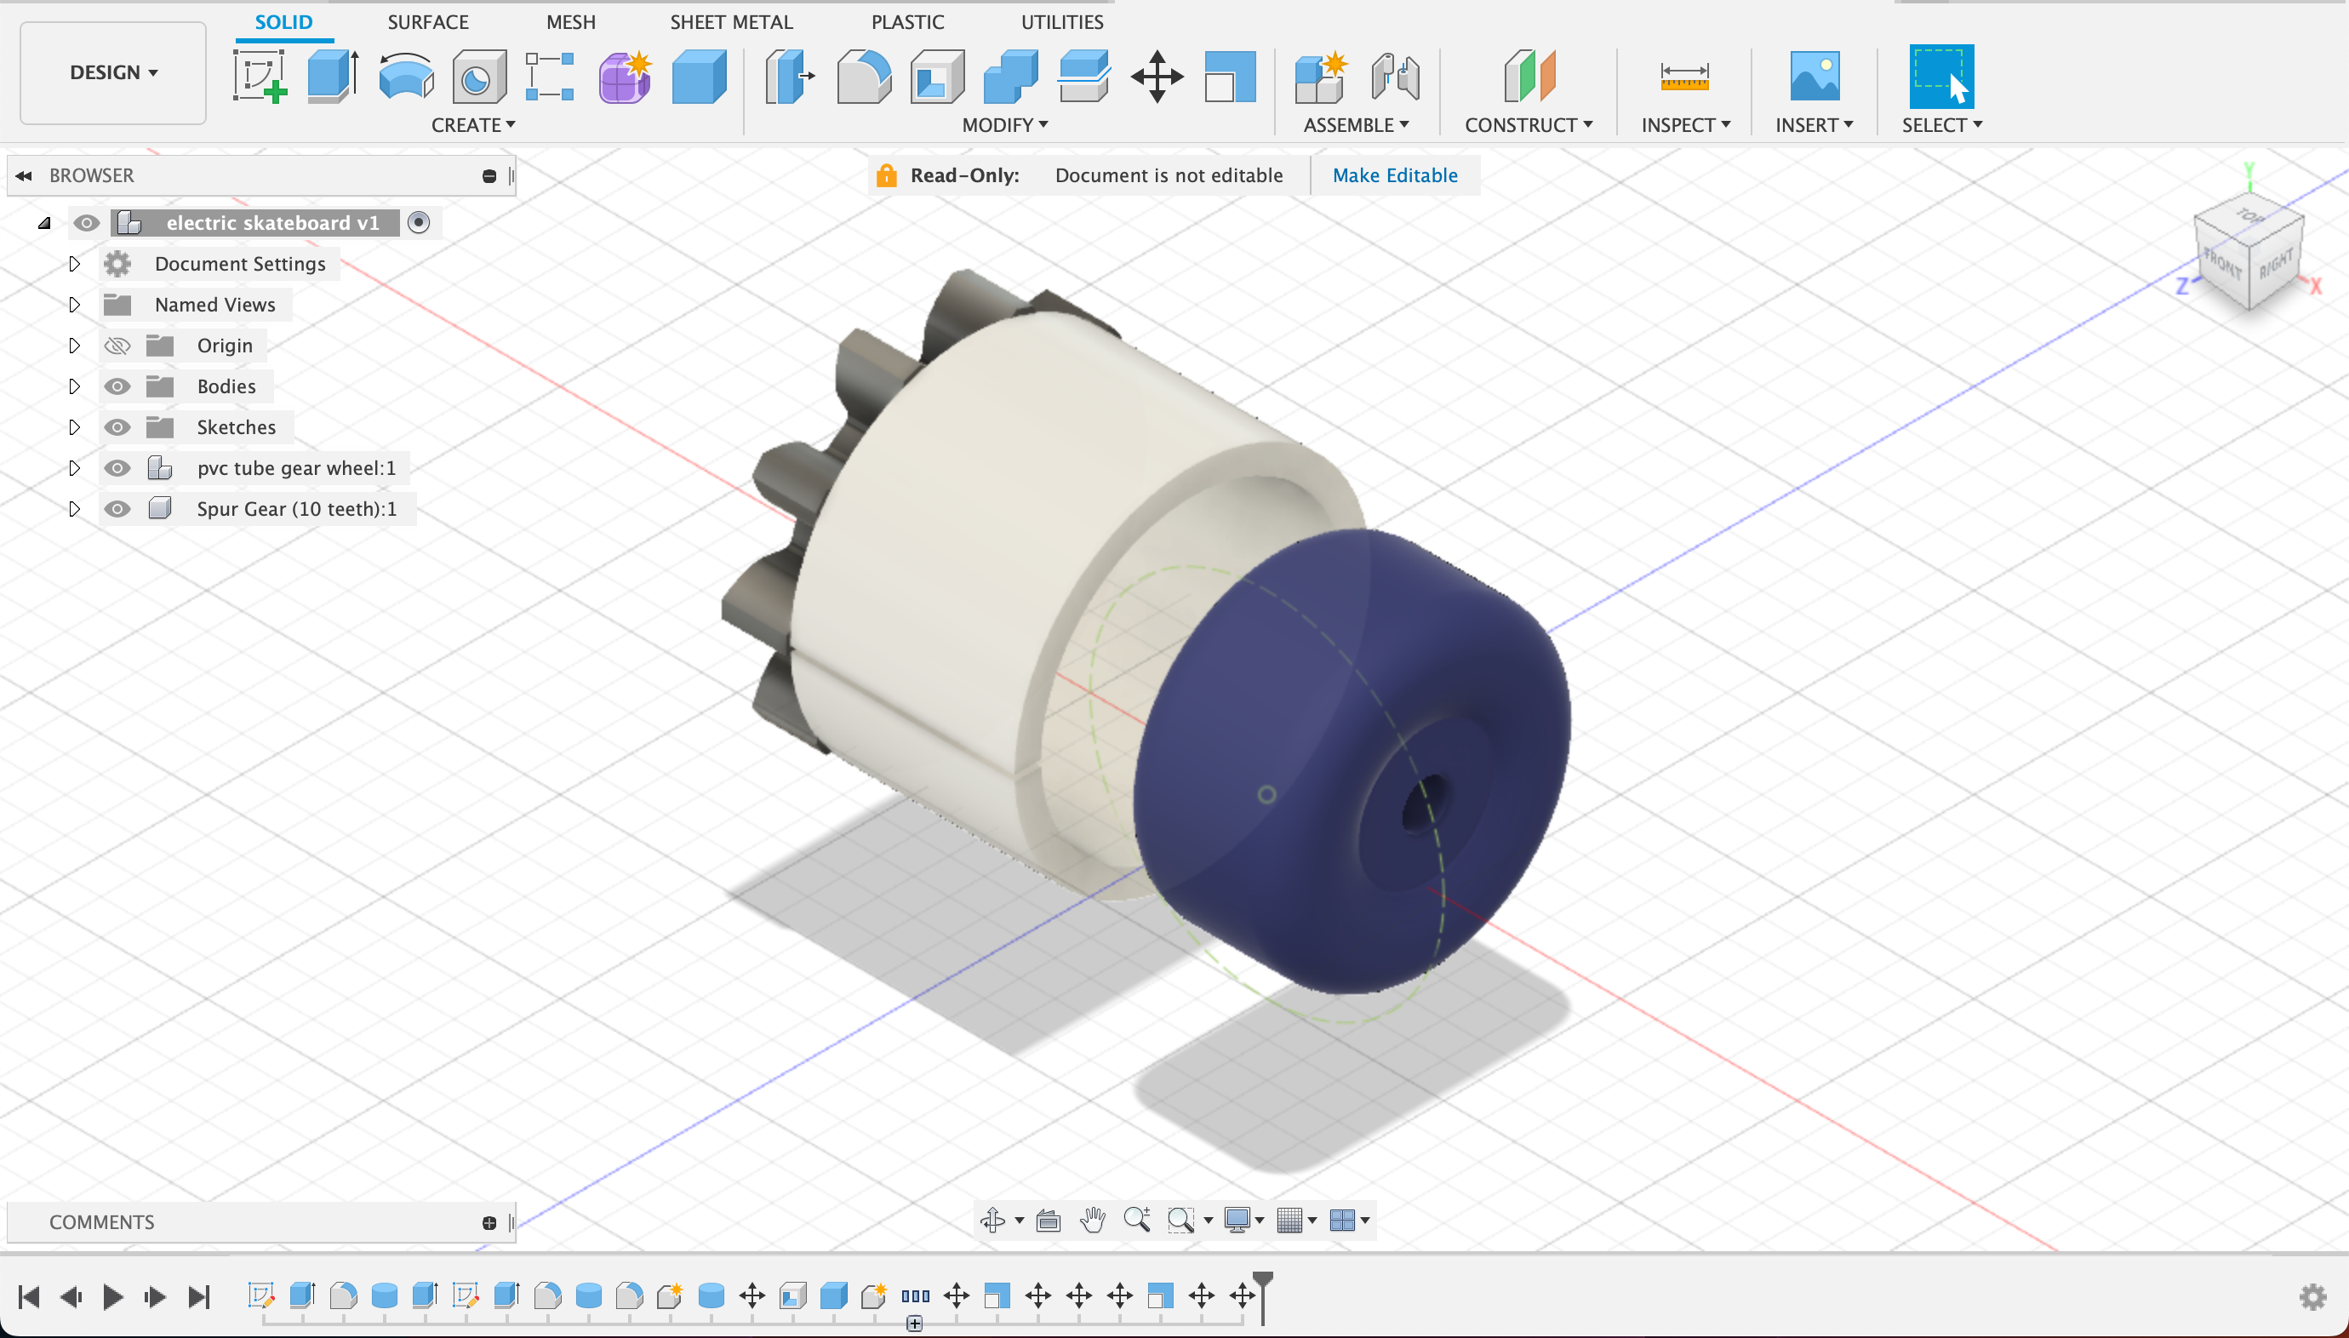2349x1338 pixels.
Task: Select the SOLID tab
Action: click(x=284, y=22)
